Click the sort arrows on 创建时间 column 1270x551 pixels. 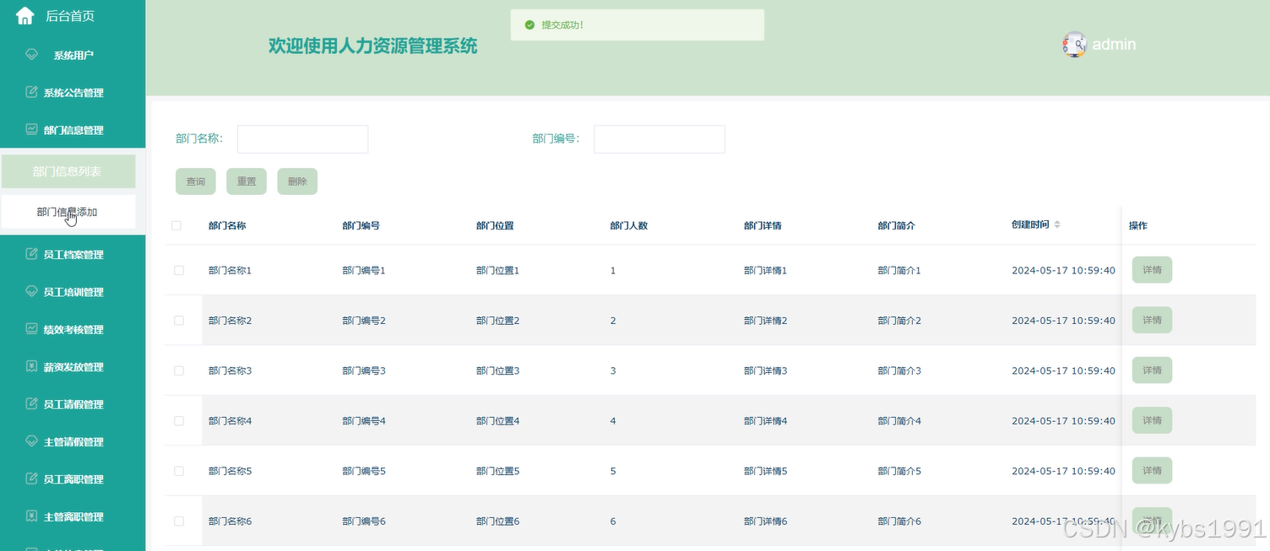[1057, 224]
